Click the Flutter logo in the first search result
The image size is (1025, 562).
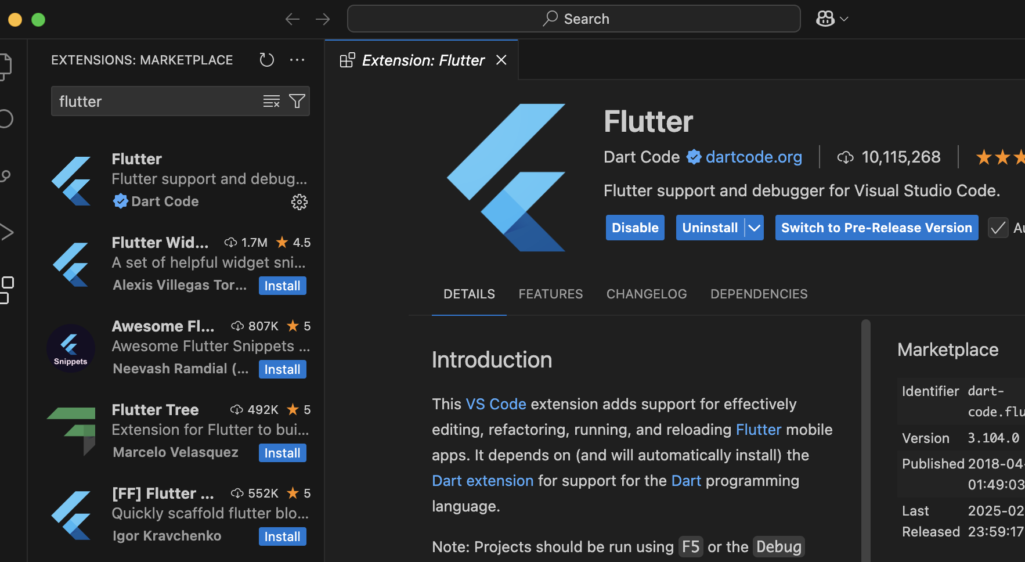coord(71,181)
